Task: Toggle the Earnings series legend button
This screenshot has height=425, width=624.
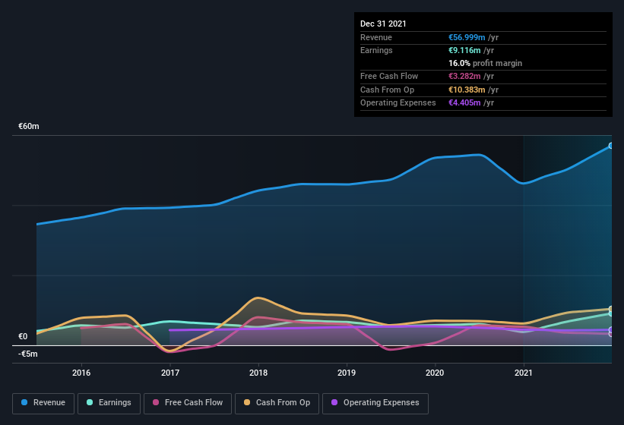Action: (109, 403)
